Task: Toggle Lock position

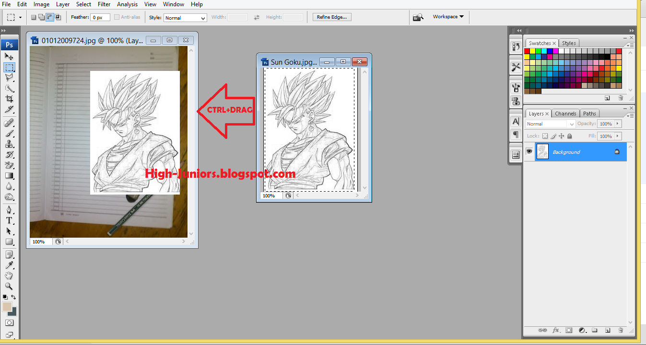Action: [561, 136]
